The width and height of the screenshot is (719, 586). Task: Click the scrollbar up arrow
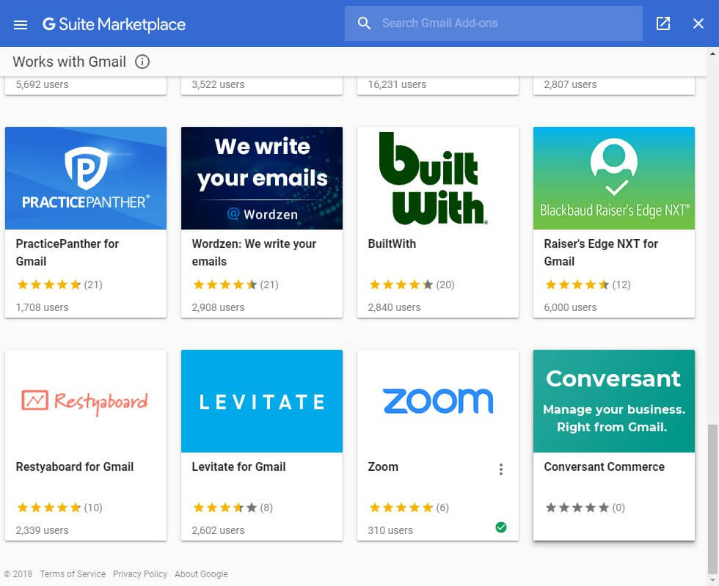(x=712, y=54)
